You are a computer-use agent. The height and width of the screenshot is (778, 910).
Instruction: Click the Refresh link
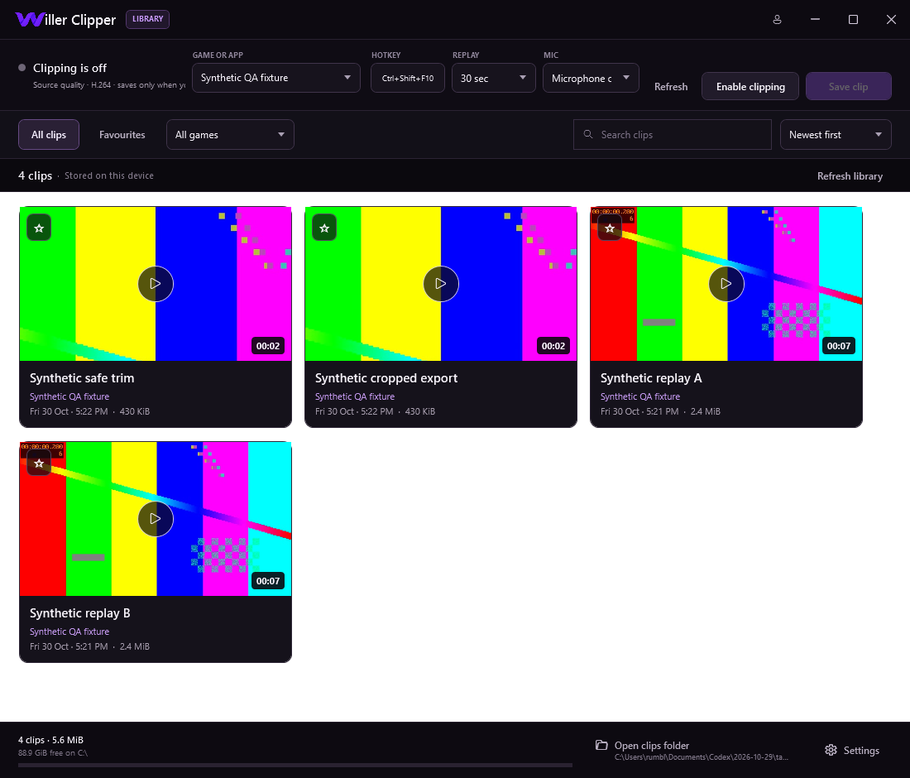[671, 87]
